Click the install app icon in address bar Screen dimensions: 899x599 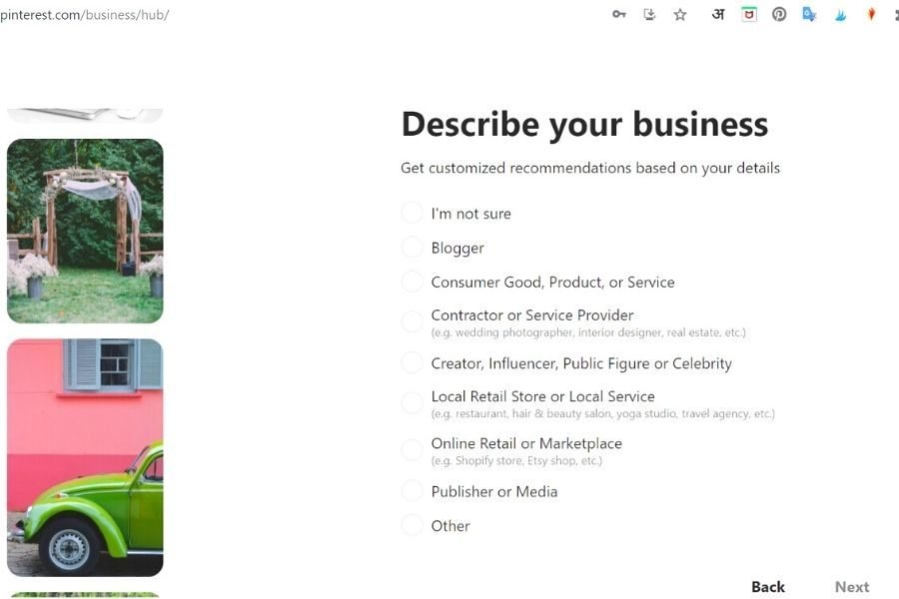coord(649,15)
